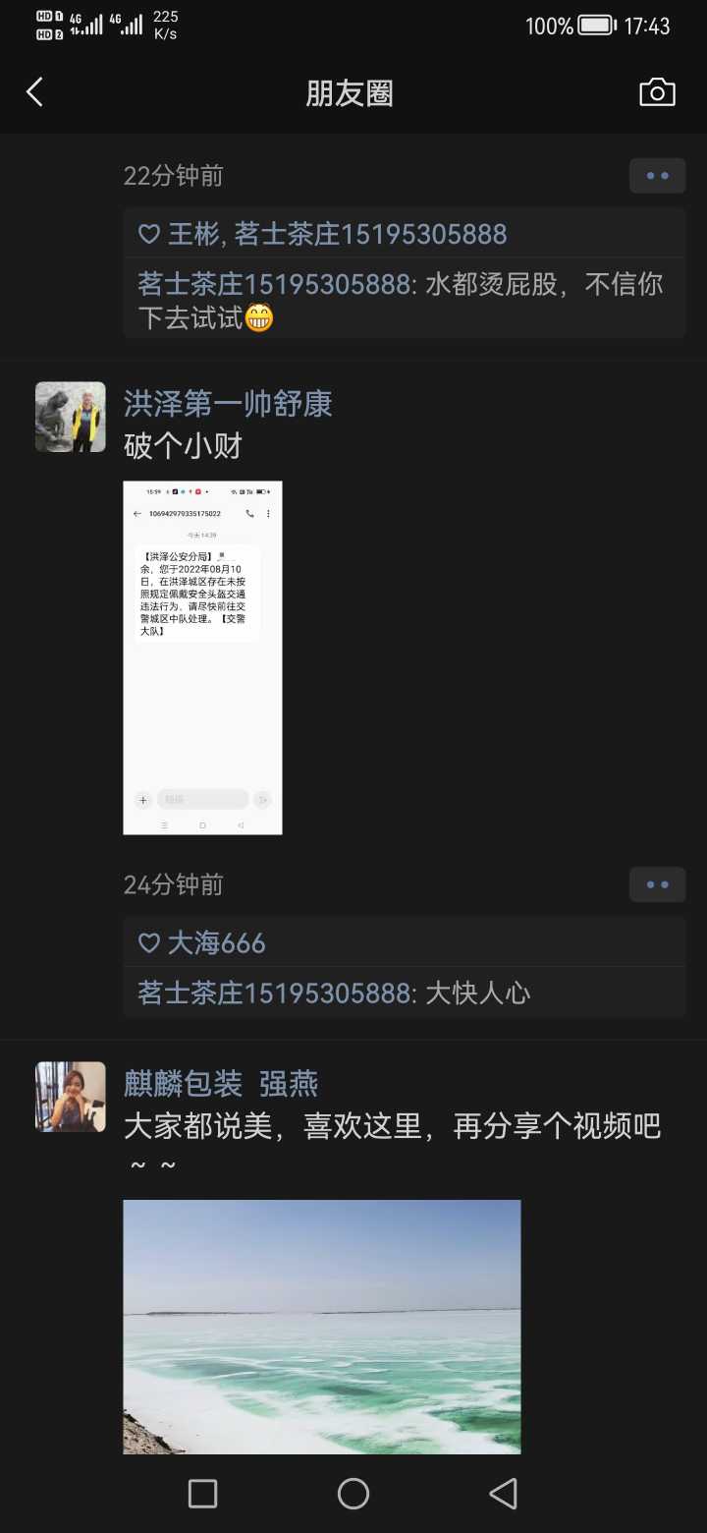Open the camera icon to post
The image size is (707, 1533).
(657, 92)
